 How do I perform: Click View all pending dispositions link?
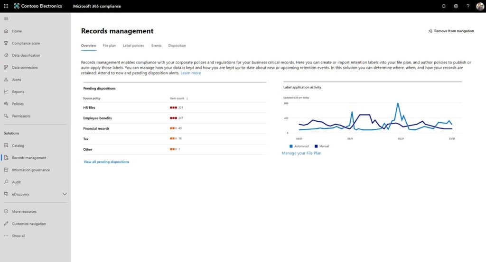pos(106,162)
